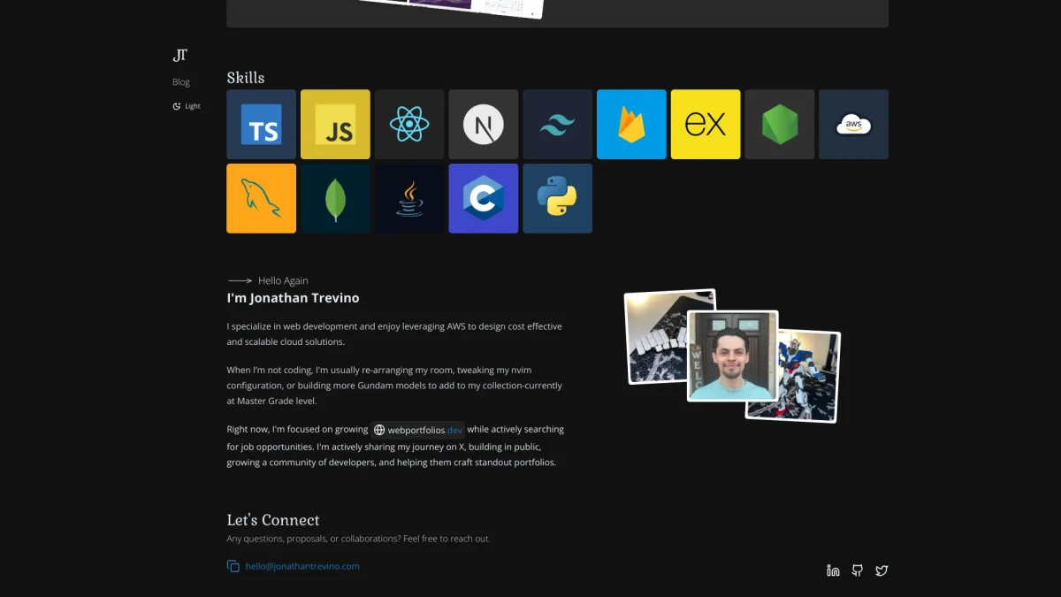Click the 'I'm Jonathan Trevino' heading
1061x597 pixels.
pos(293,298)
